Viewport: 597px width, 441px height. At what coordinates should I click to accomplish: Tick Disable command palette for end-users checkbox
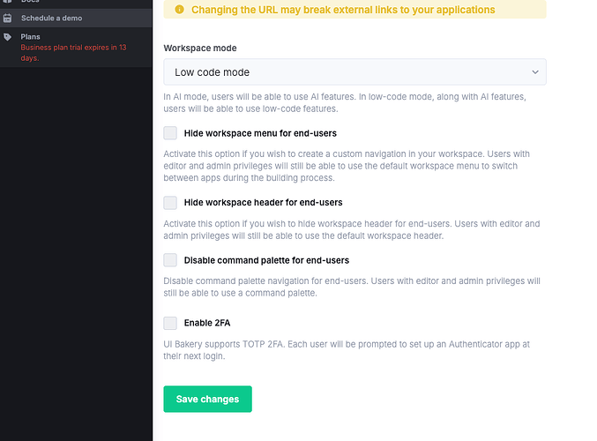point(170,260)
